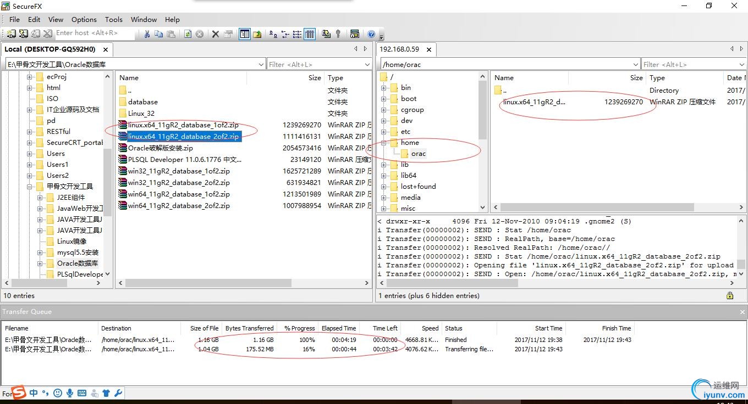
Task: Open the View menu
Action: (56, 19)
